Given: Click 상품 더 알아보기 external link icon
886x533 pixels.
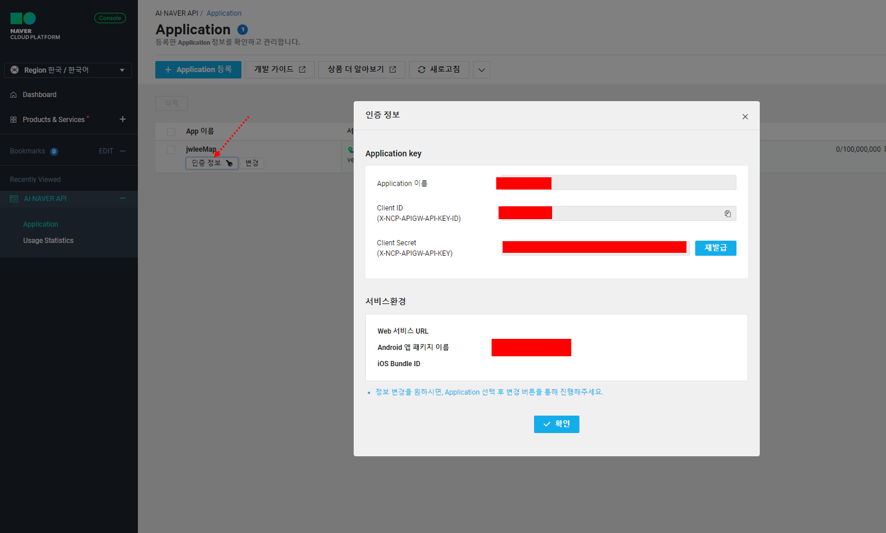Looking at the screenshot, I should [x=393, y=70].
